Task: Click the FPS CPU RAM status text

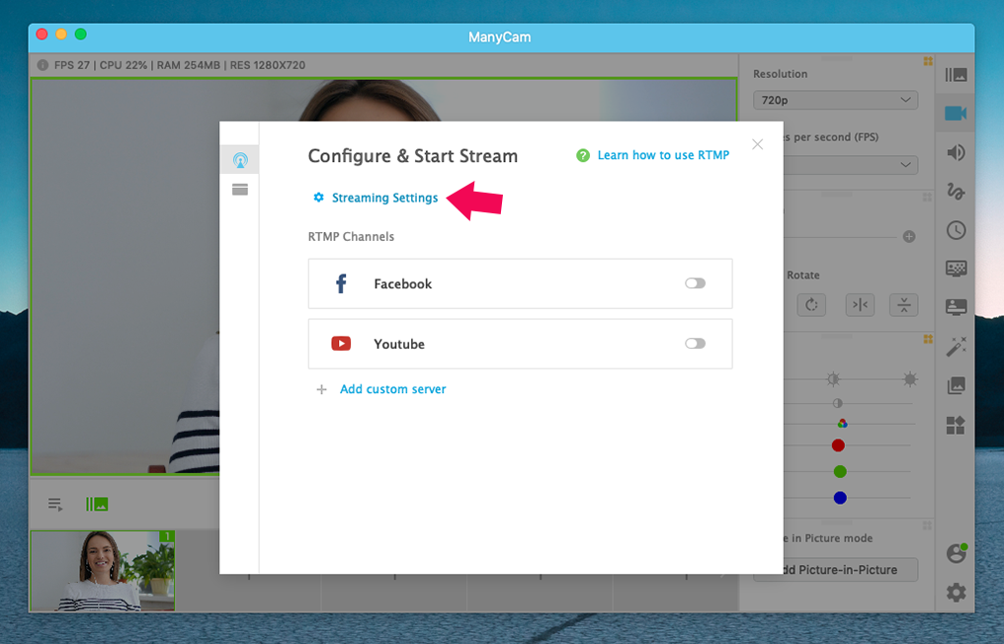Action: tap(180, 65)
